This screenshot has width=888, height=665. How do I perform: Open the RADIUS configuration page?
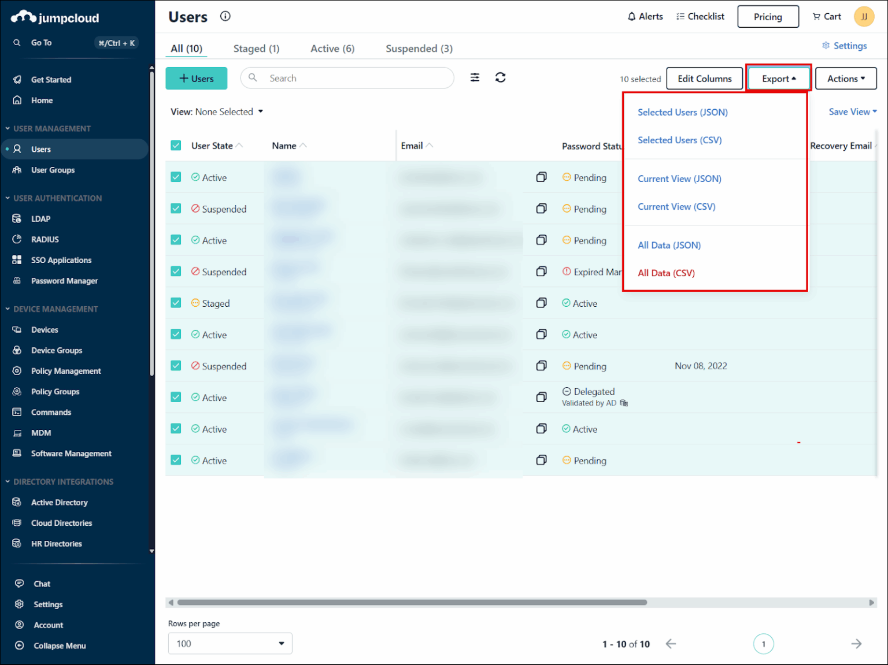[x=45, y=239]
